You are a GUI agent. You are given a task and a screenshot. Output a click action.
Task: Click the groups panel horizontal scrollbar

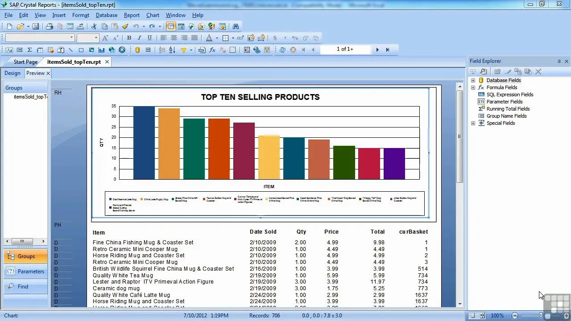pos(25,241)
